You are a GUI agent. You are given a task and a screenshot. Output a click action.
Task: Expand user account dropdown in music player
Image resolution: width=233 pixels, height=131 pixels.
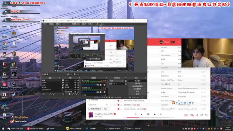[x=176, y=42]
